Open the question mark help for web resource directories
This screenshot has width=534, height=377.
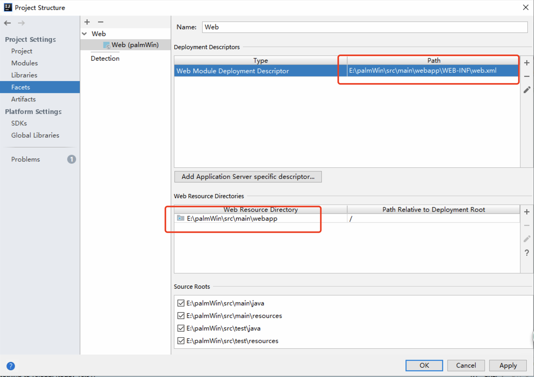[x=527, y=253]
